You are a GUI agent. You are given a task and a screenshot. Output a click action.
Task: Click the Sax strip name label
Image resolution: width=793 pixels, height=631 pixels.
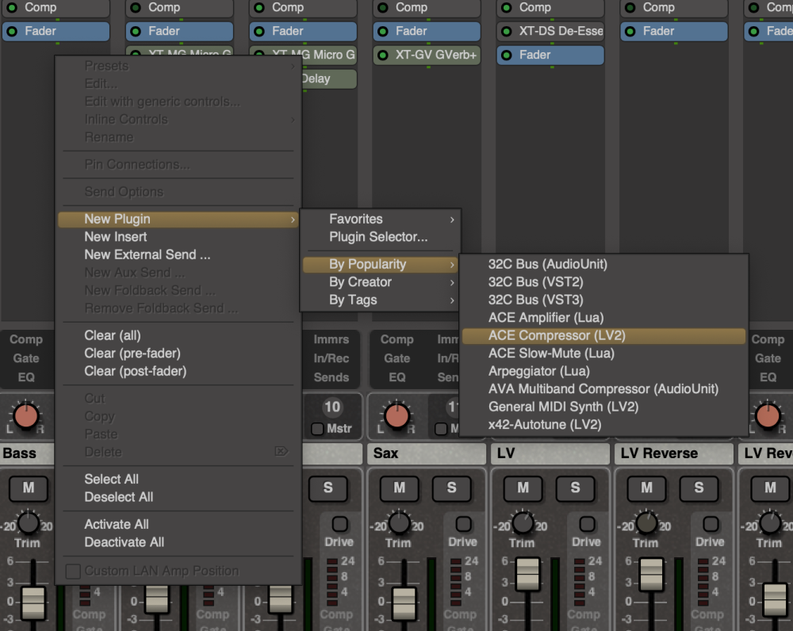427,453
